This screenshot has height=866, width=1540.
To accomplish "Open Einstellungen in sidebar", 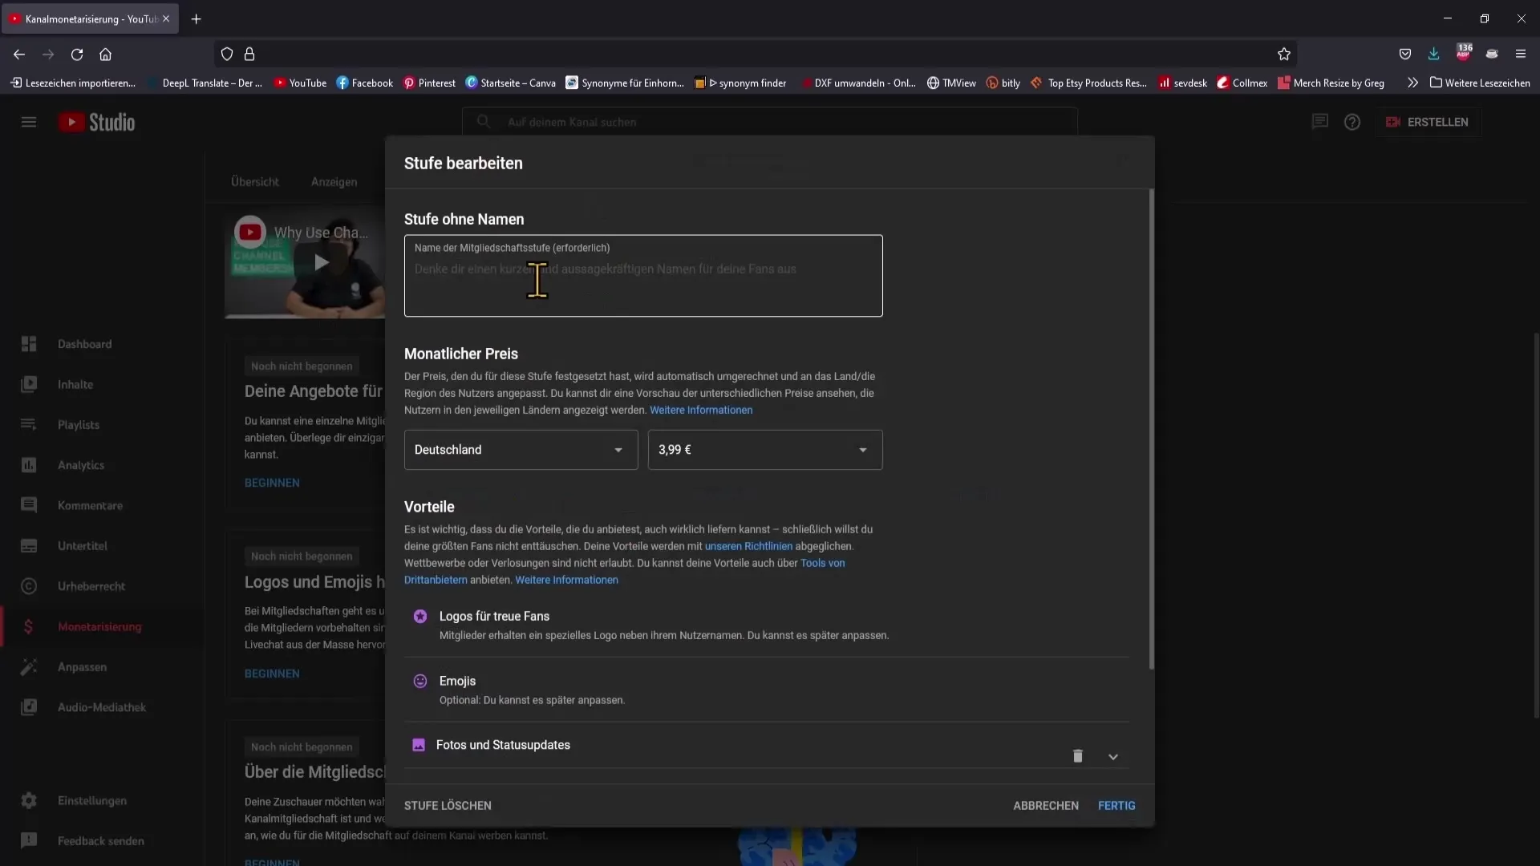I will click(92, 800).
